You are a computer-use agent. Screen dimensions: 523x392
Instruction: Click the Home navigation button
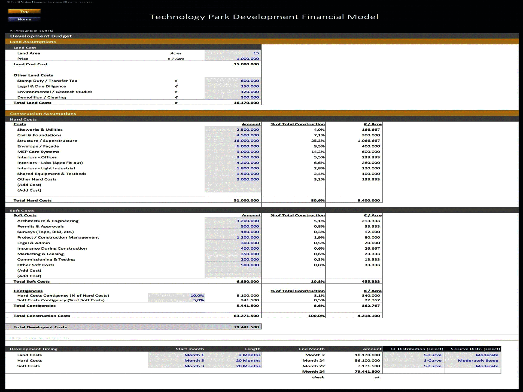click(25, 19)
